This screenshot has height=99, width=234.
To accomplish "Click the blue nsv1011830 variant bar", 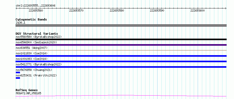I will pos(121,56).
